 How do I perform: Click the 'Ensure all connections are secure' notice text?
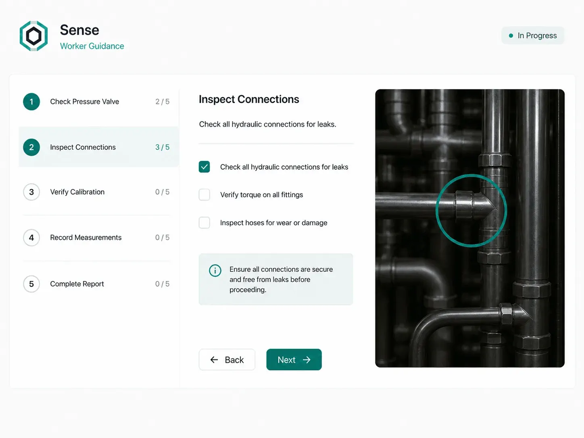(281, 279)
